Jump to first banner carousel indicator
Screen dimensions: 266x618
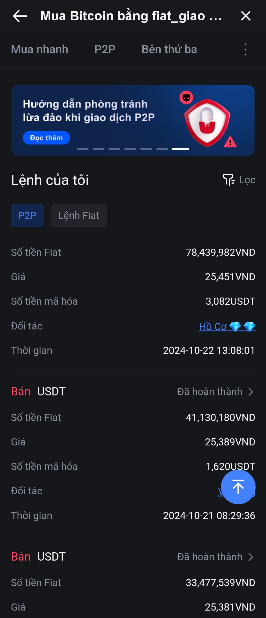click(x=83, y=149)
